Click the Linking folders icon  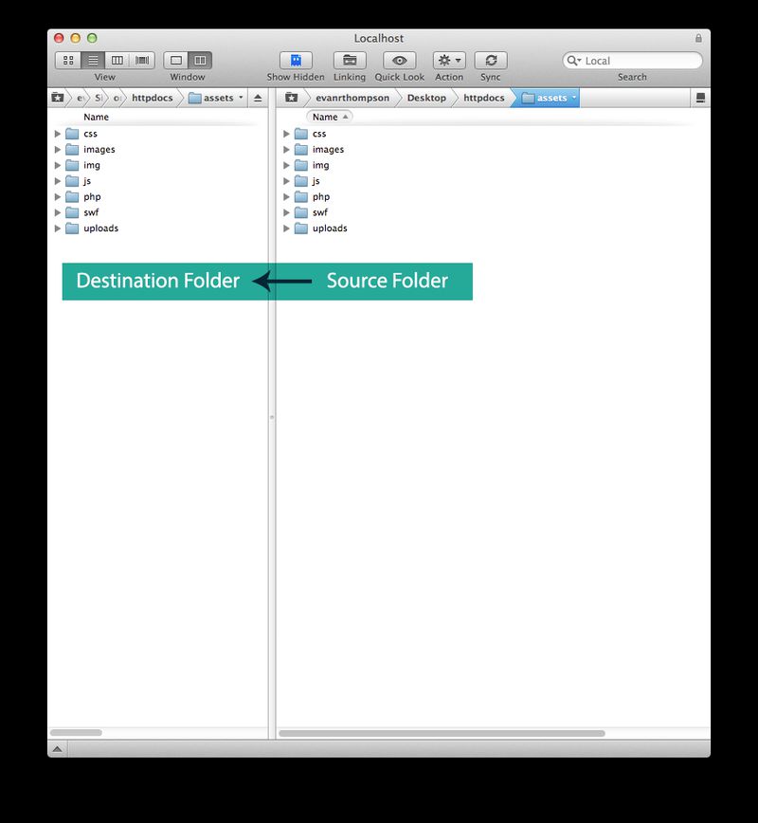[x=349, y=60]
